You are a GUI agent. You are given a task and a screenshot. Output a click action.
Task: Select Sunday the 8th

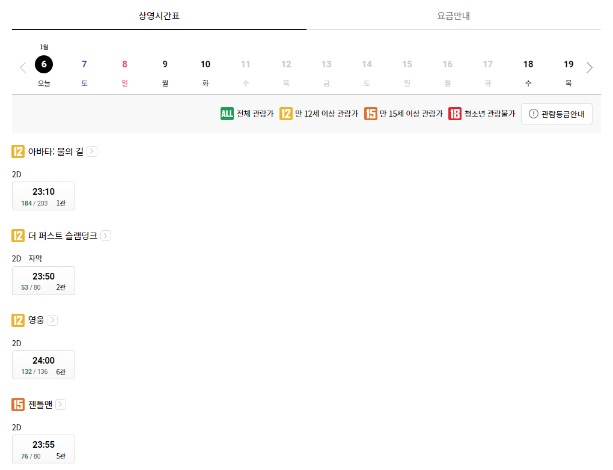(x=125, y=72)
